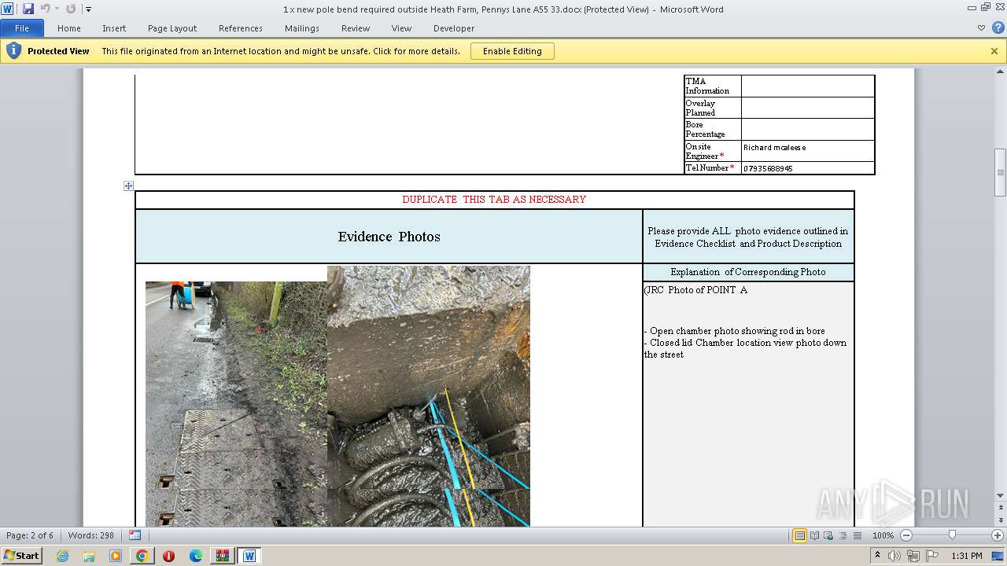The width and height of the screenshot is (1007, 566).
Task: Open the References ribbon tab
Action: pos(241,28)
